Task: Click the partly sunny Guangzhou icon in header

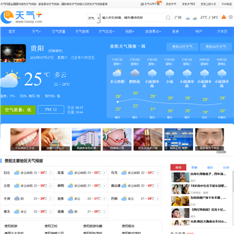Action: [195, 18]
